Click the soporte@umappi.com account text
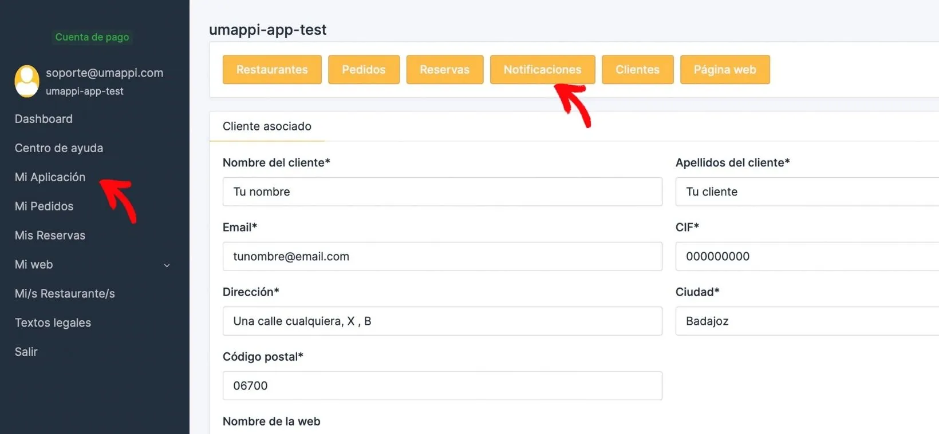The height and width of the screenshot is (434, 939). 104,73
